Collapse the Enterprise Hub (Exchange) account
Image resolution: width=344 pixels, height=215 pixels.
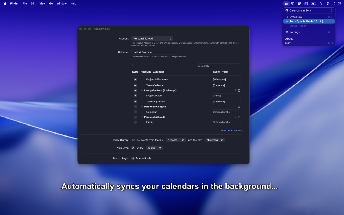pyautogui.click(x=142, y=91)
